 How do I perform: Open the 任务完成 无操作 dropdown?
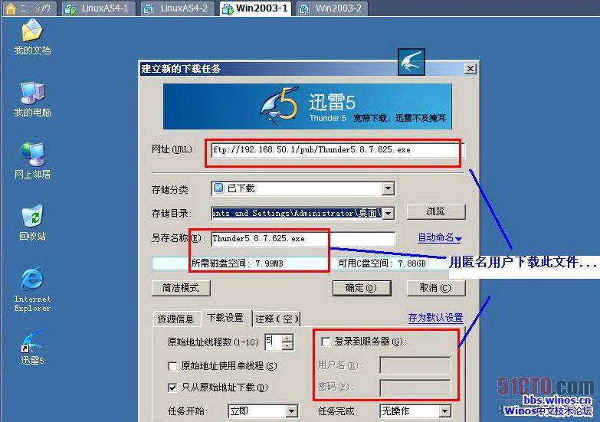[444, 411]
